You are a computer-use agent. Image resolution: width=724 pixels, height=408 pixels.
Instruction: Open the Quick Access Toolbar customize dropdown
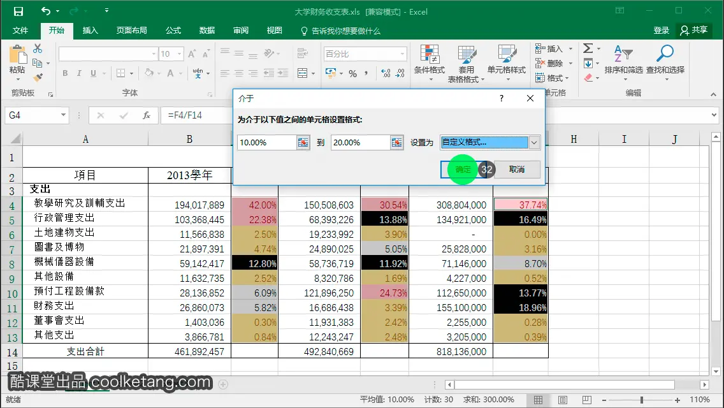coord(106,10)
